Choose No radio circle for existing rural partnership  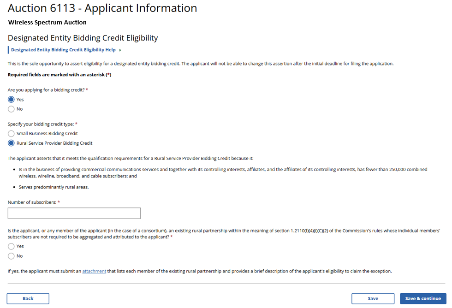(x=11, y=256)
